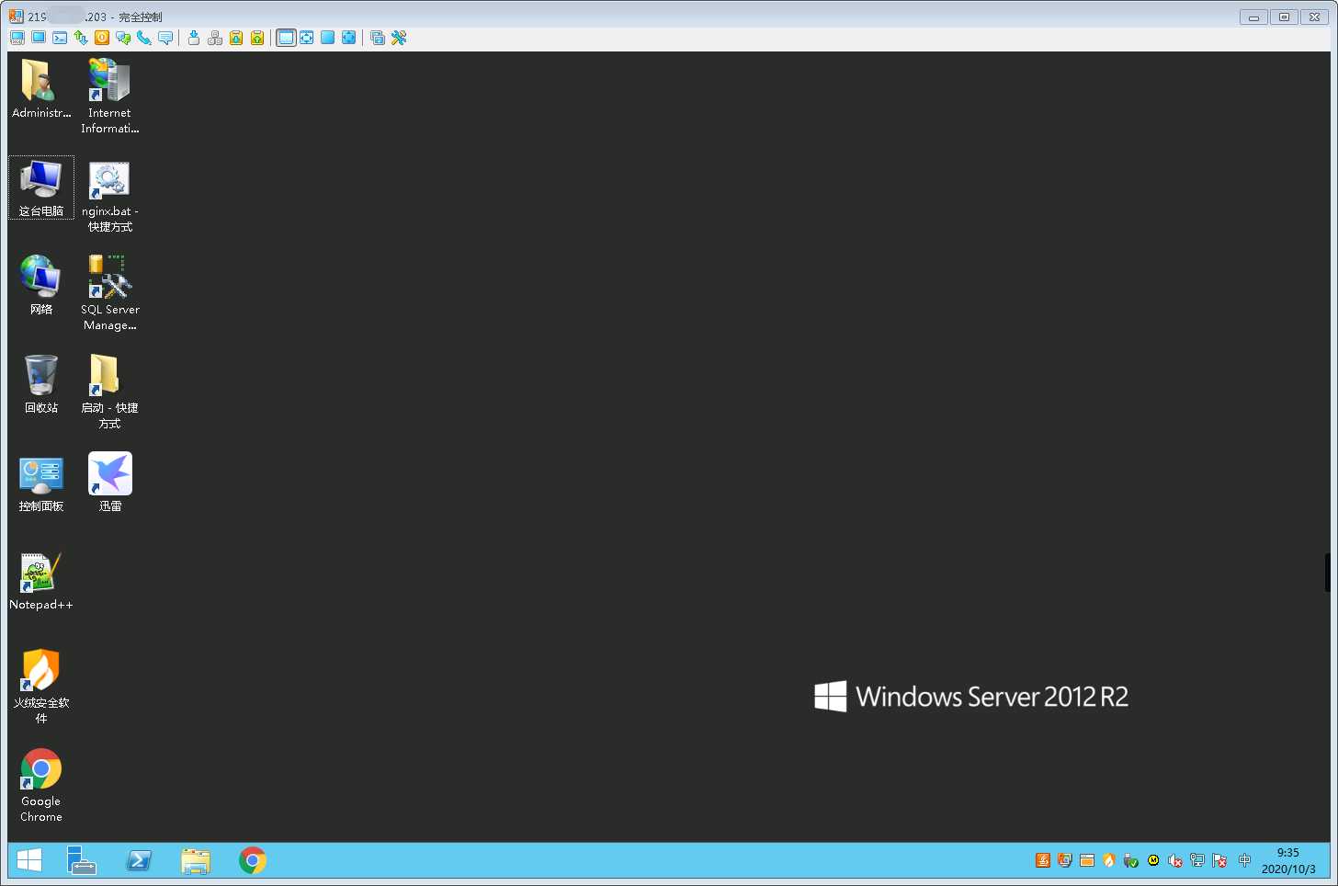Select the 控制面板 desktop icon
Viewport: 1338px width, 886px height.
point(41,483)
